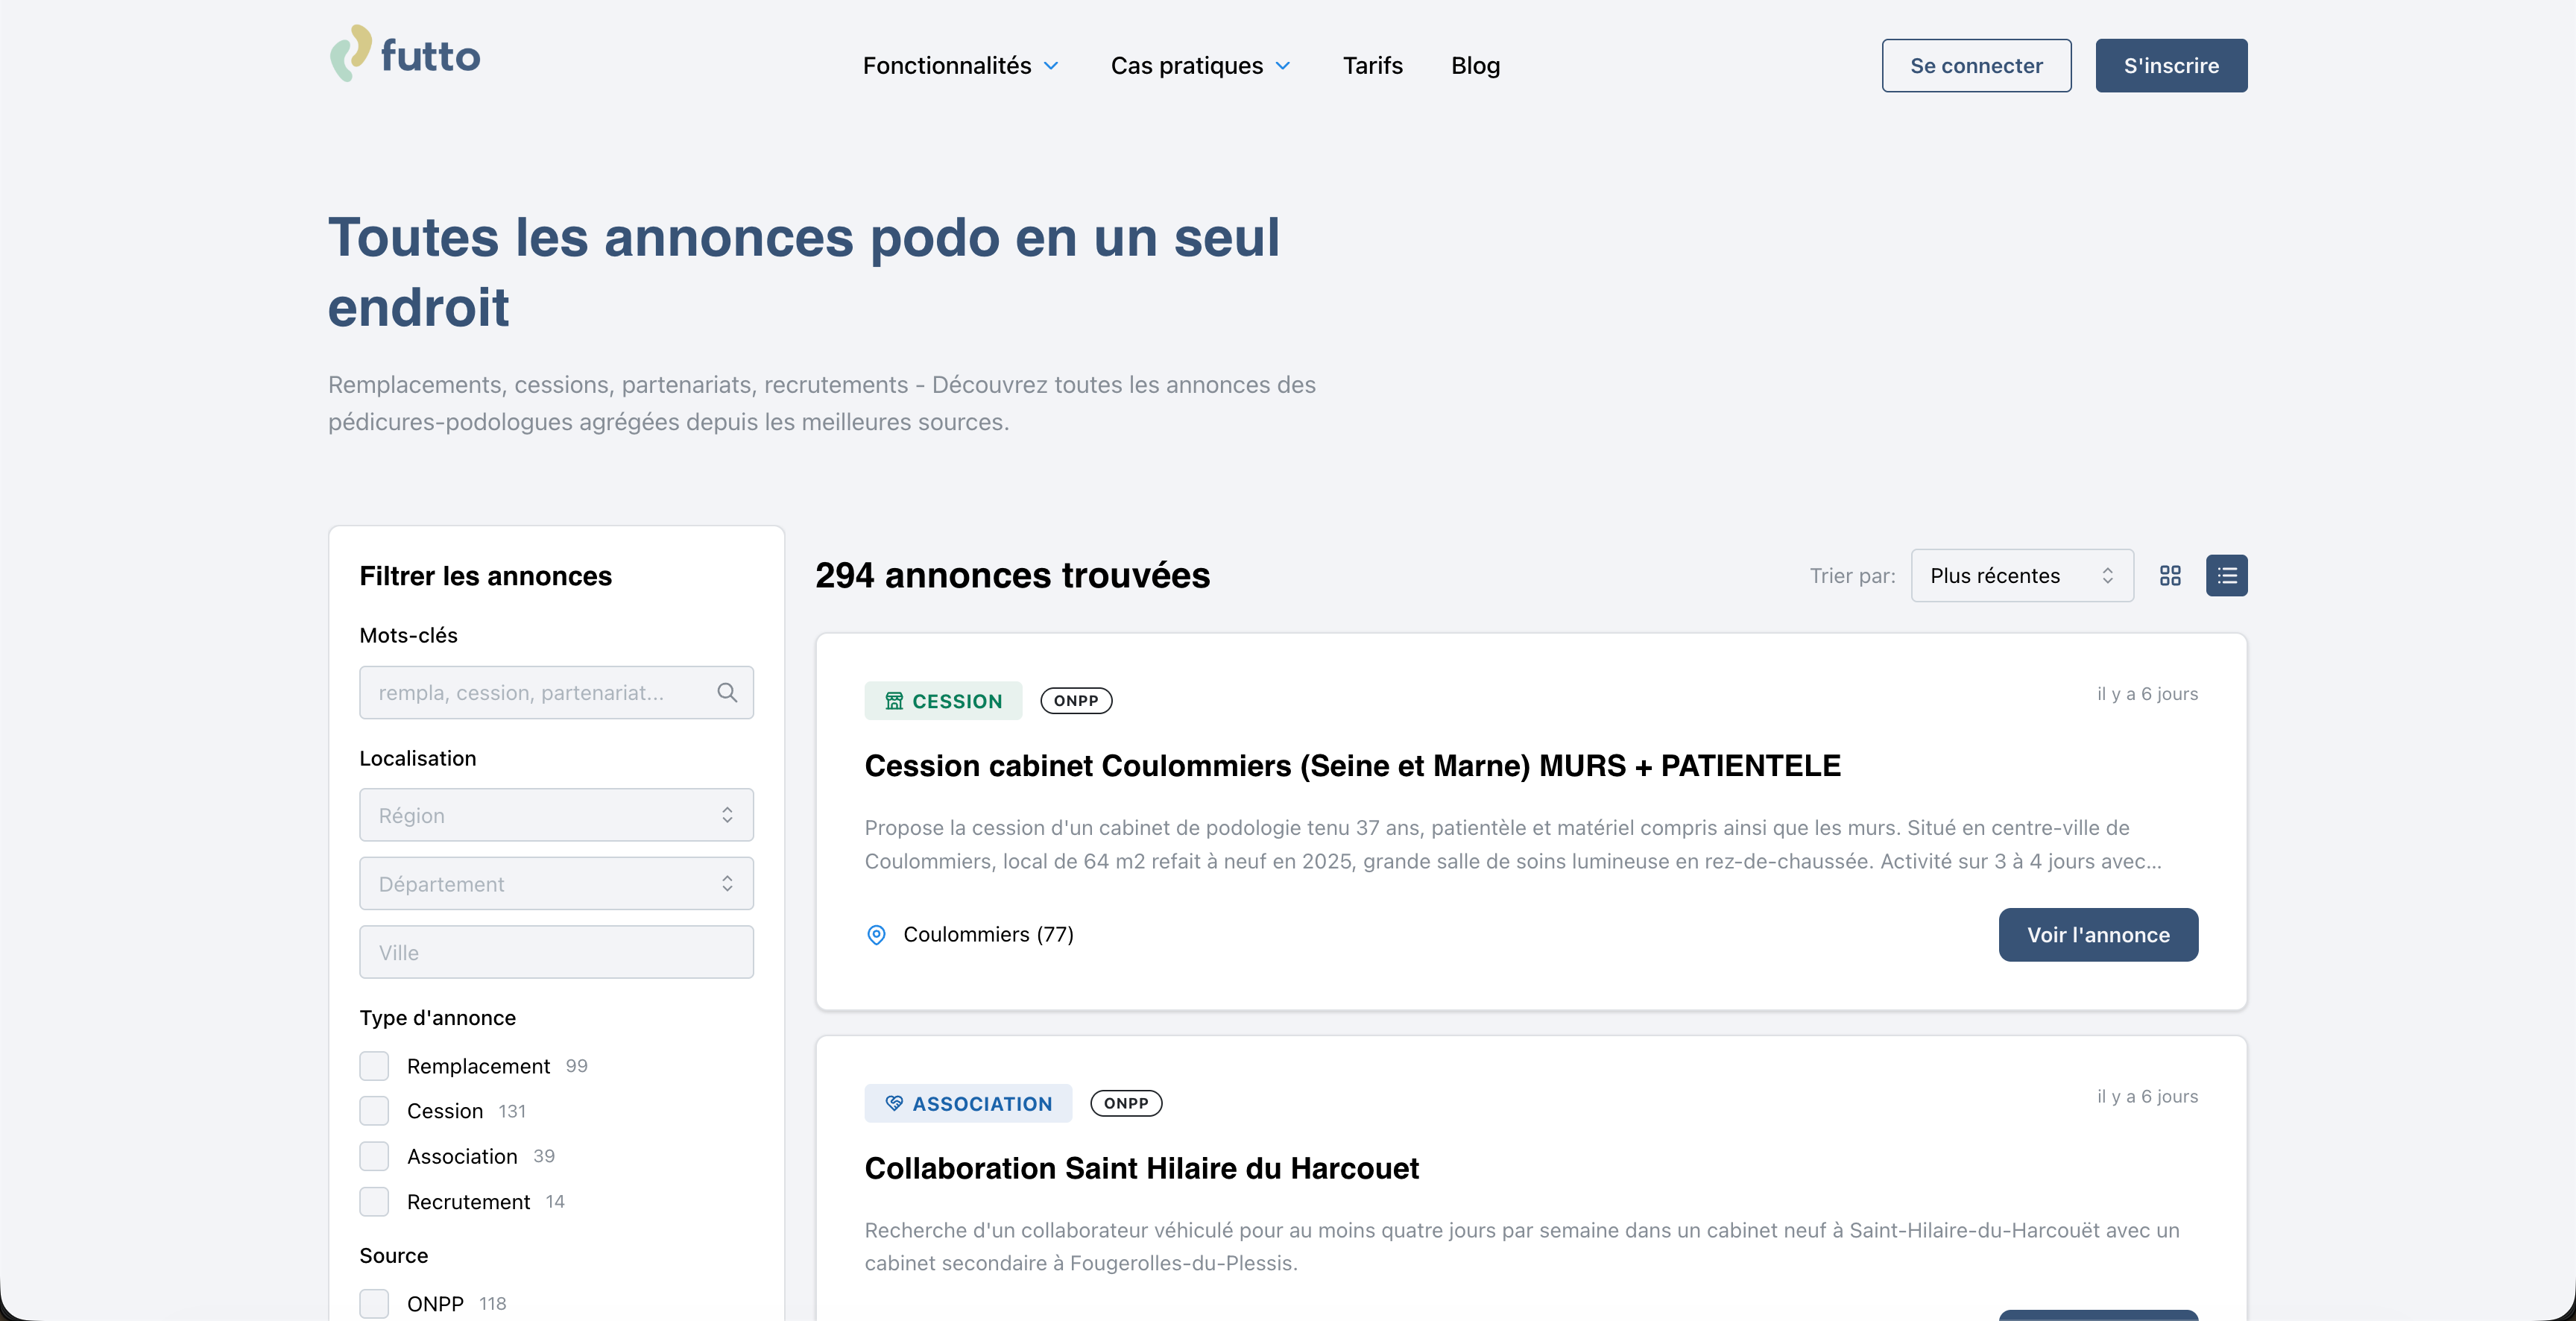The image size is (2576, 1321).
Task: Enable the ONPP source checkbox
Action: [374, 1303]
